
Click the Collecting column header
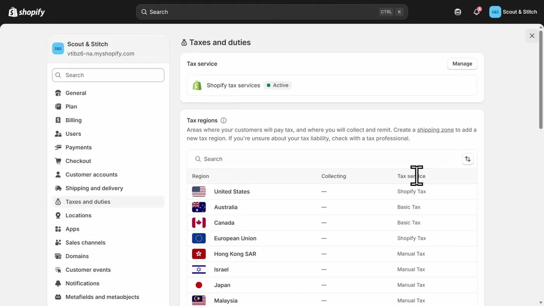[333, 176]
